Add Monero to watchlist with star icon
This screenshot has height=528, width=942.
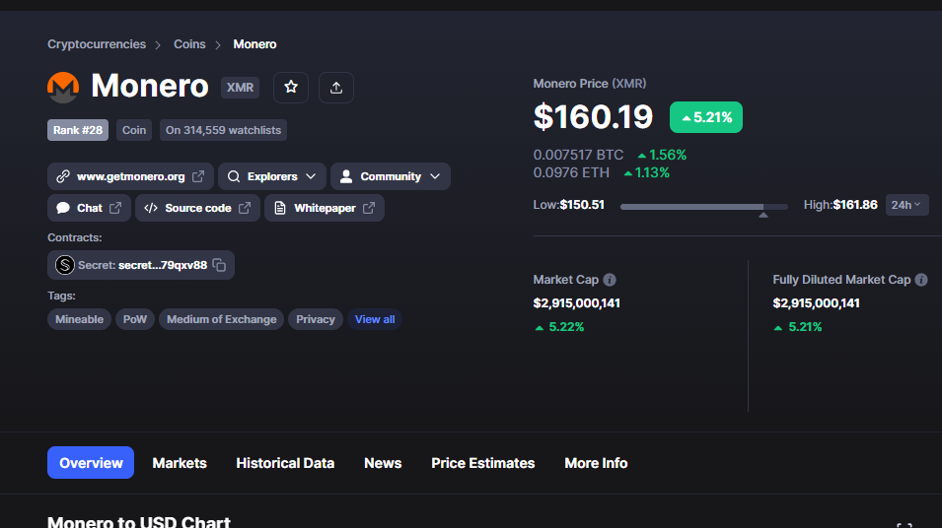click(291, 88)
